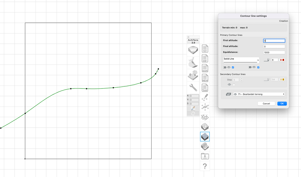Open ArchiTerra help question mark
The image size is (301, 177).
(205, 166)
